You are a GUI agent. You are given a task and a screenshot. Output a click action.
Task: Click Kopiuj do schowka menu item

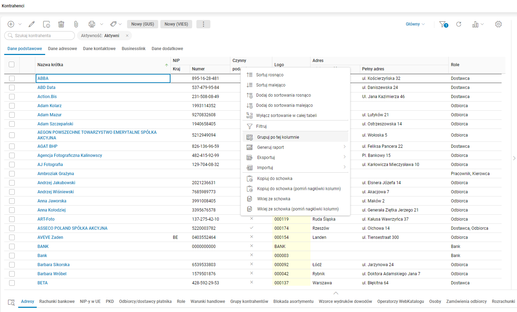[x=295, y=179]
